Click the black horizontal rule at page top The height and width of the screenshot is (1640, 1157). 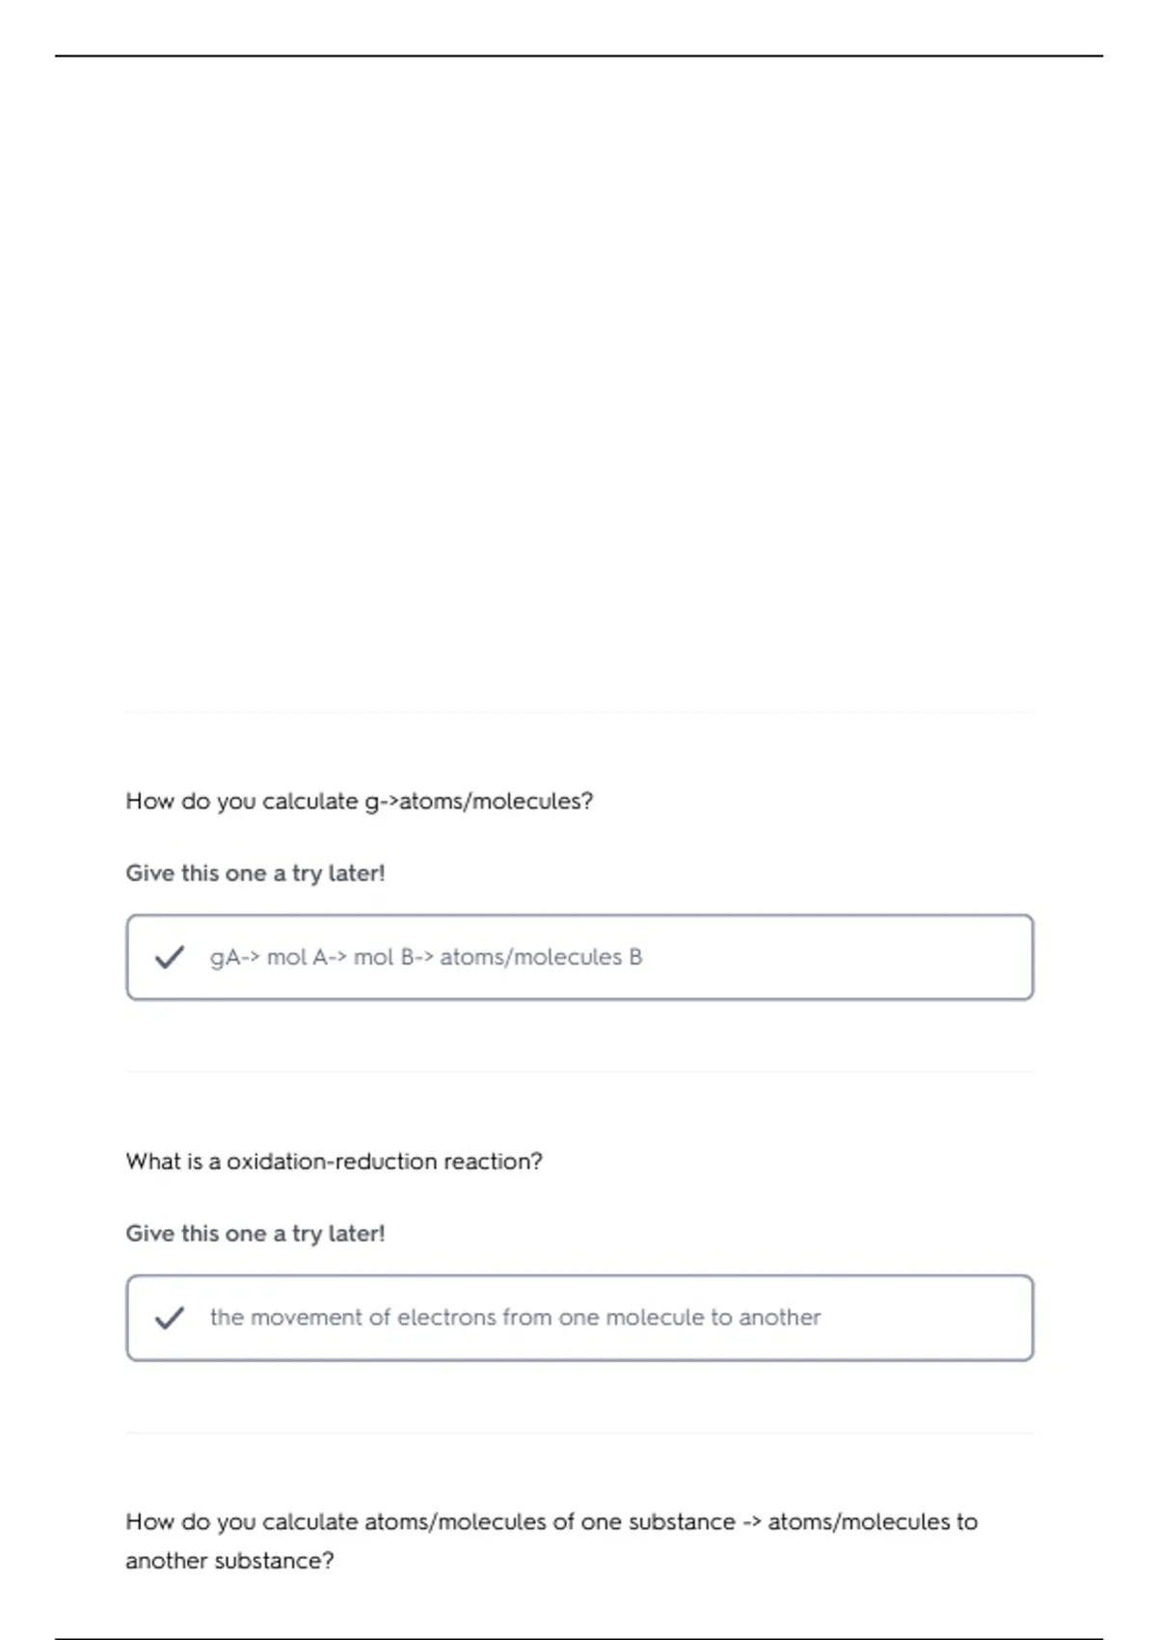click(578, 56)
